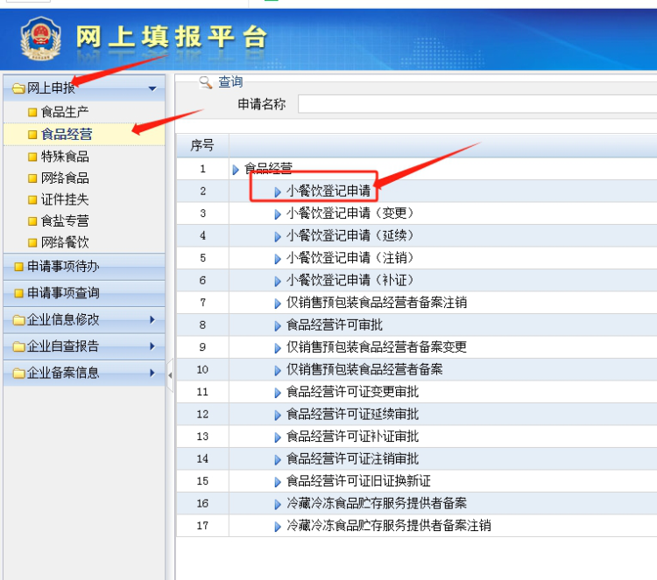Click the folder icon next to 网上申报
The height and width of the screenshot is (580, 657).
click(x=18, y=88)
